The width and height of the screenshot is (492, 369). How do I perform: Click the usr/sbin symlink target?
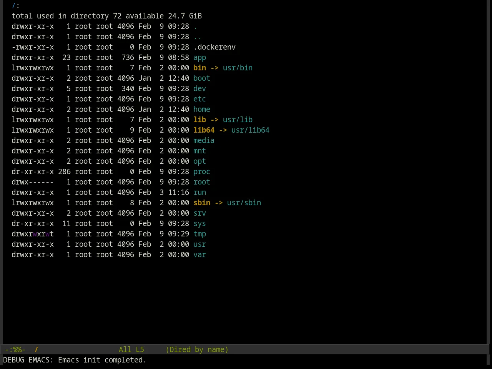(x=244, y=203)
